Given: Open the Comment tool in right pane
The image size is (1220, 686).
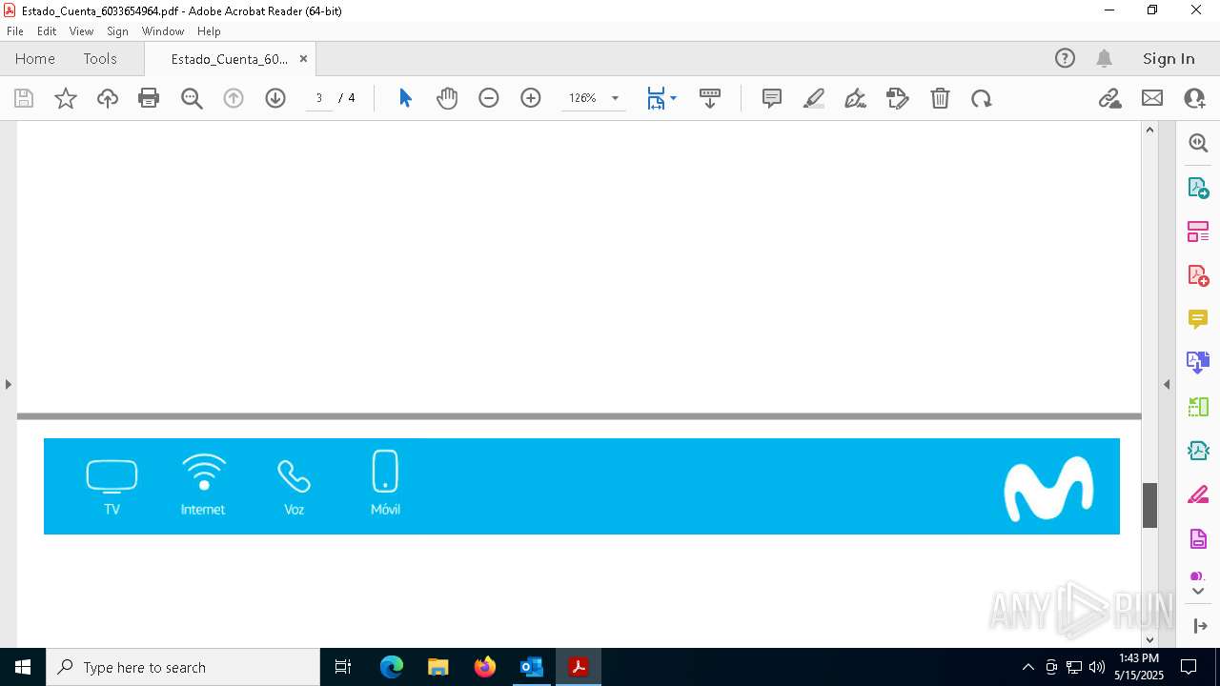Looking at the screenshot, I should pos(1198,319).
